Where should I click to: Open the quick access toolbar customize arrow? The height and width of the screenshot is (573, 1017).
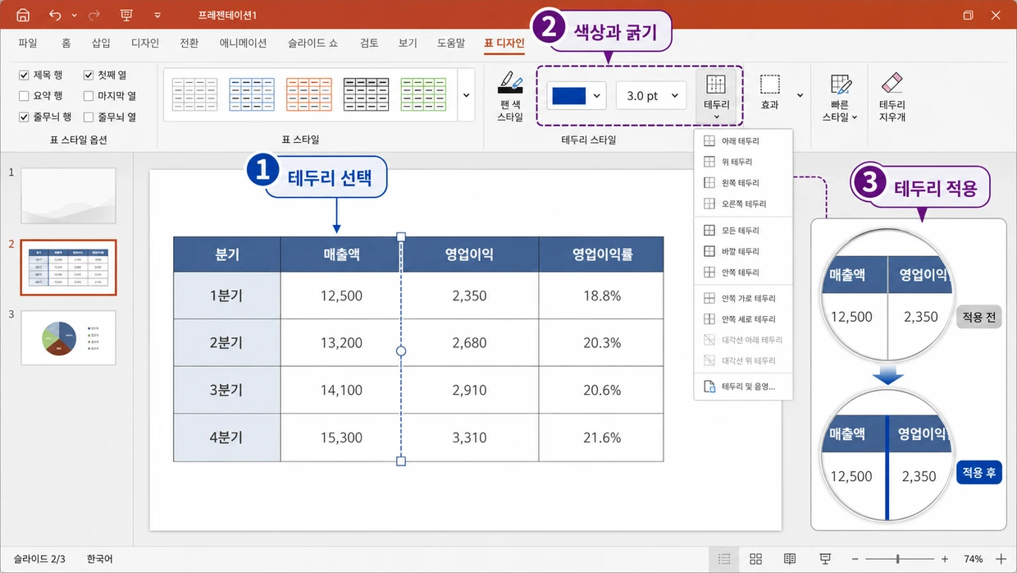(157, 16)
